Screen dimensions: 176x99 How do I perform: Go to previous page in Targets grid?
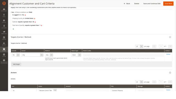[154, 46]
